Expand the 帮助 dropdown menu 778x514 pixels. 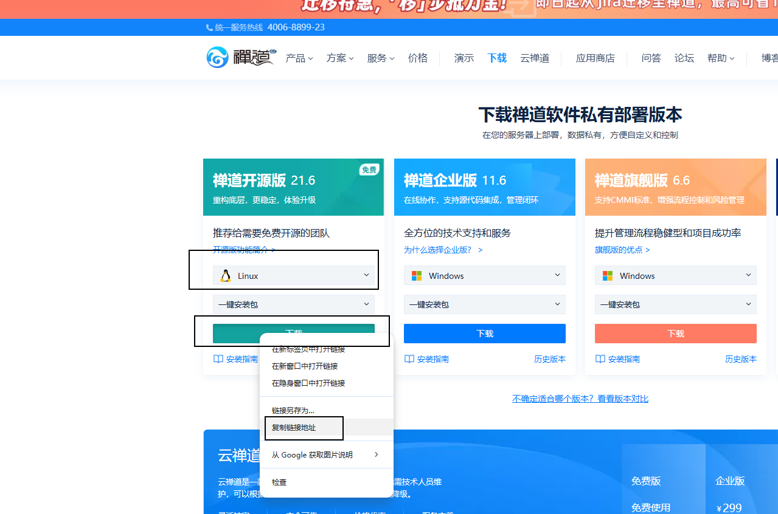[721, 58]
